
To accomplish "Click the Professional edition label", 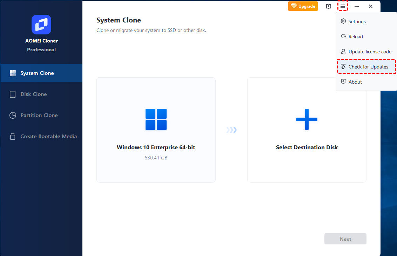I will [41, 50].
